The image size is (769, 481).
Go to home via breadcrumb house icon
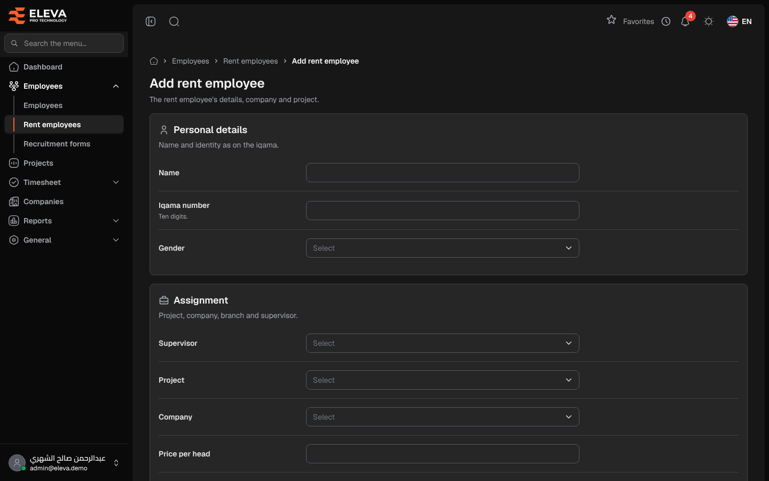pos(154,61)
